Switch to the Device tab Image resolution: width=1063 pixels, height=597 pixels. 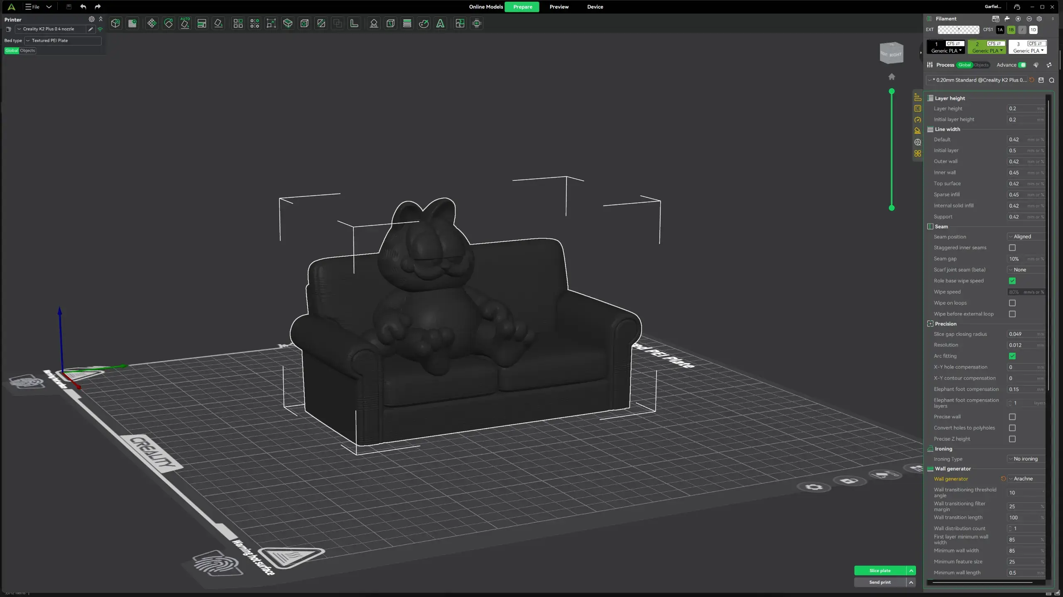click(595, 7)
